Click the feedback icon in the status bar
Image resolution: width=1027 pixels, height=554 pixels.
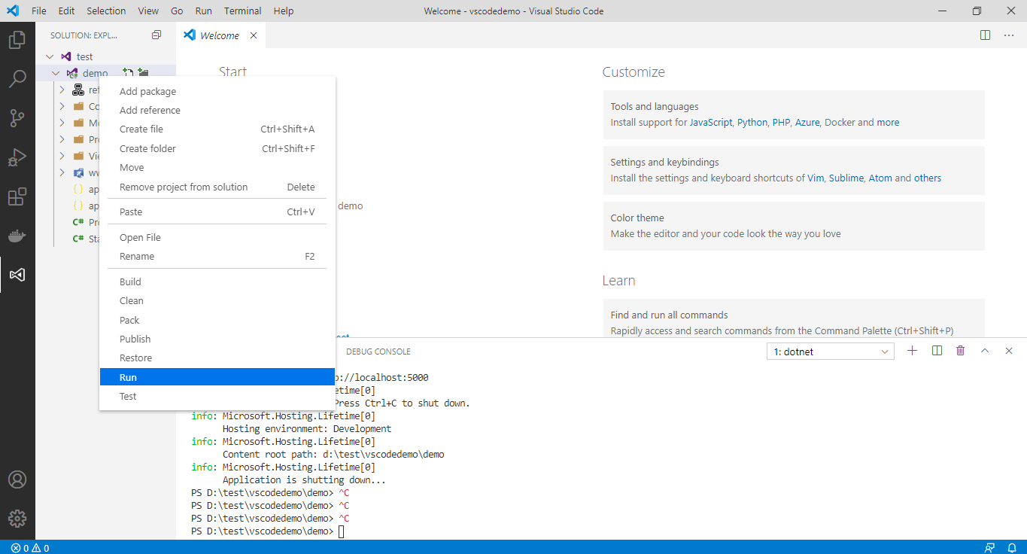click(989, 547)
